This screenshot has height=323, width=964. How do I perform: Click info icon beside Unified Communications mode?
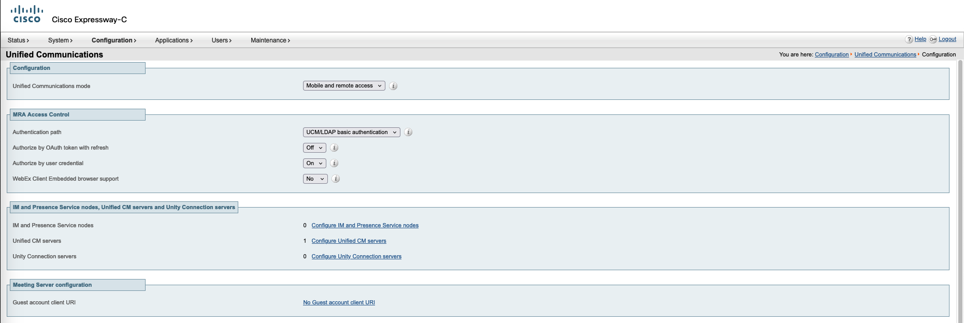coord(393,86)
